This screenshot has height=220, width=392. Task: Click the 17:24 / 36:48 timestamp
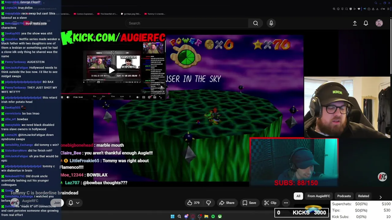click(x=78, y=97)
